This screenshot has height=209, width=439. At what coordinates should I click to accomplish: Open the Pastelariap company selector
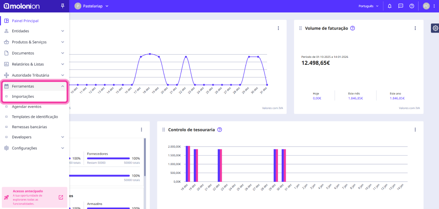[91, 6]
